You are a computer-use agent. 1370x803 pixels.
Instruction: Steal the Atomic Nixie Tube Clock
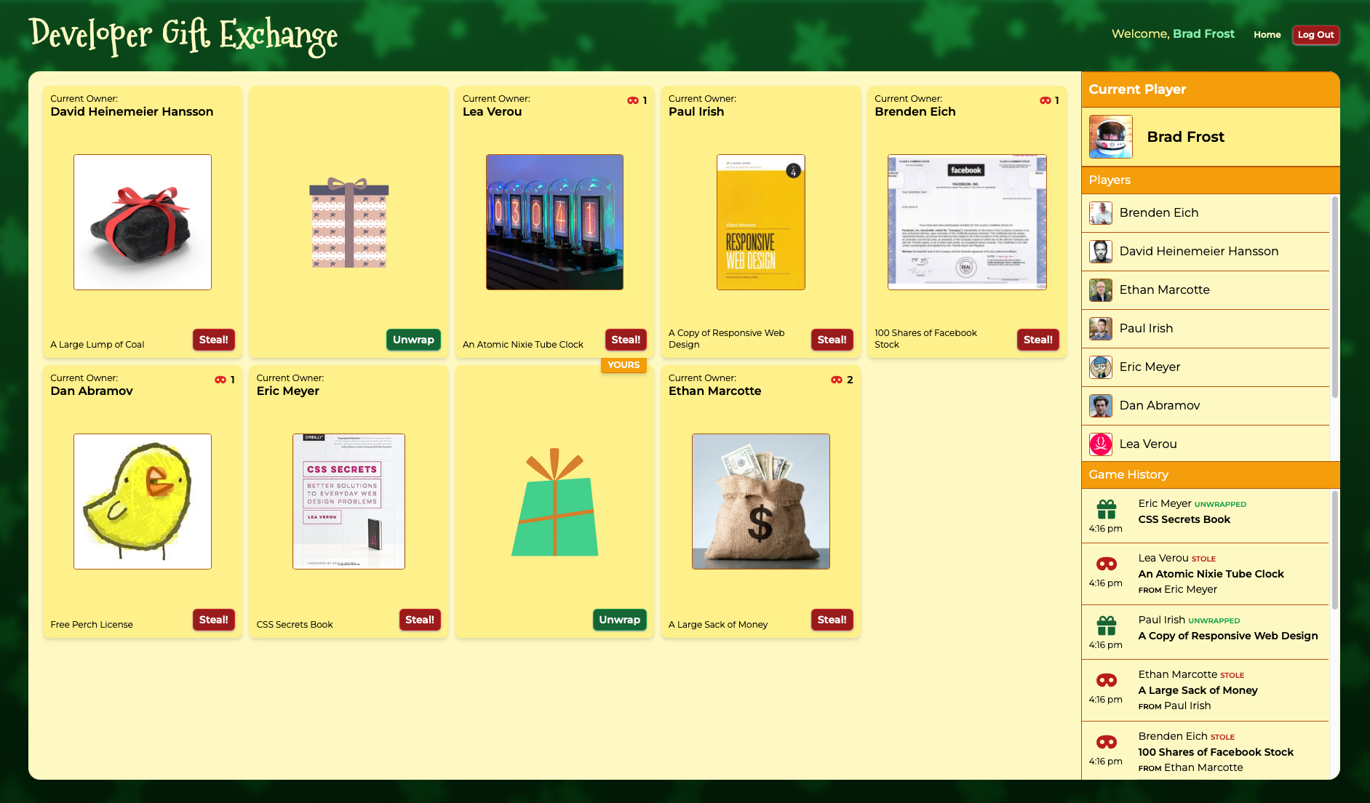[625, 340]
